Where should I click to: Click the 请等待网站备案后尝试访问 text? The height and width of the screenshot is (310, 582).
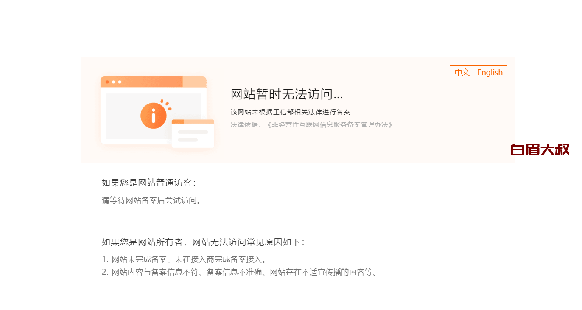[x=152, y=200]
